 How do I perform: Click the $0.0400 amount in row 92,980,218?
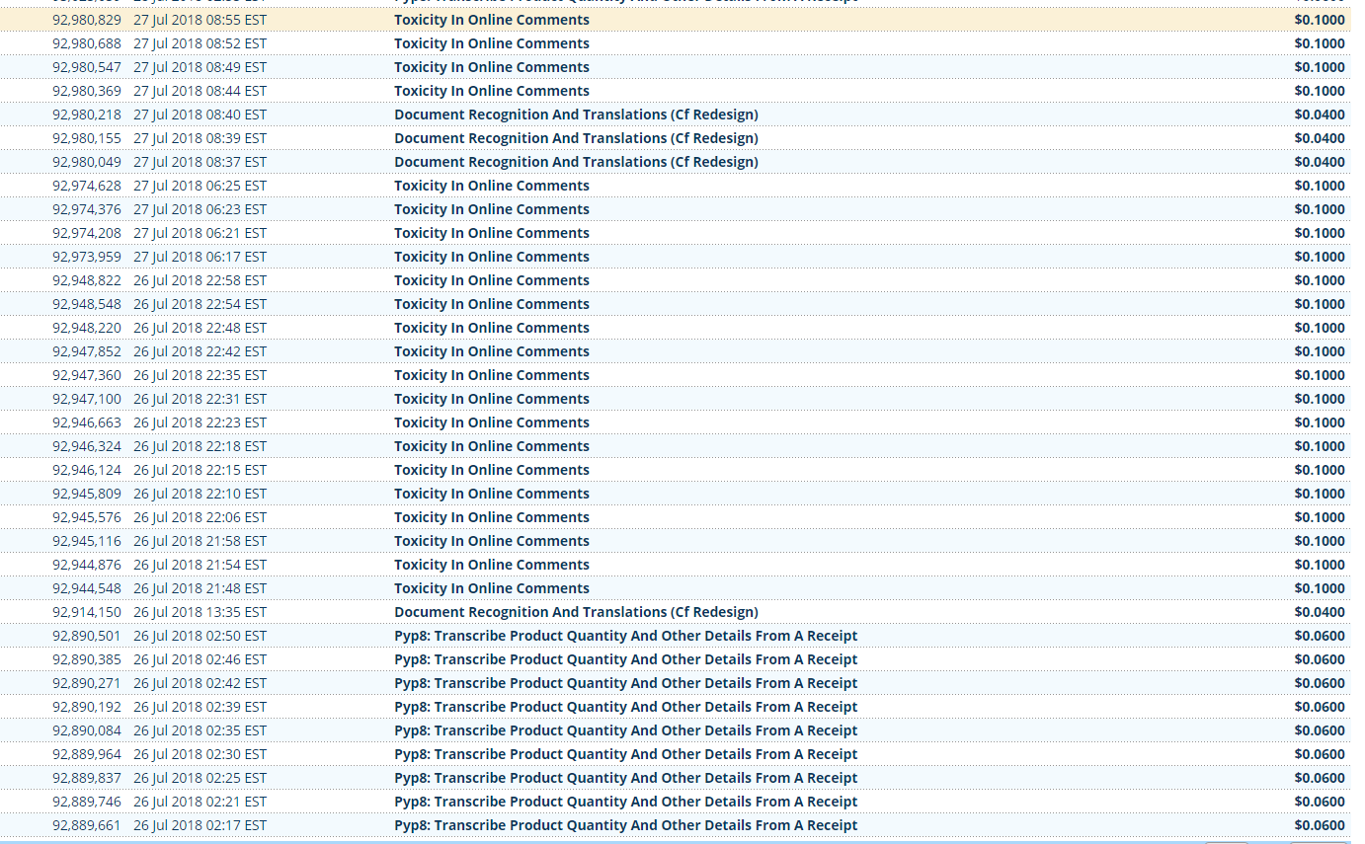click(1320, 115)
